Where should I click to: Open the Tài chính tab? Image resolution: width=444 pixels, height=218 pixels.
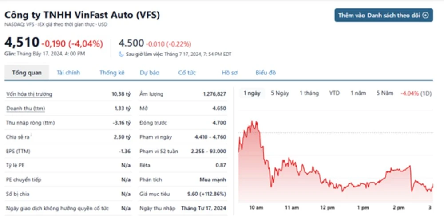click(x=68, y=73)
